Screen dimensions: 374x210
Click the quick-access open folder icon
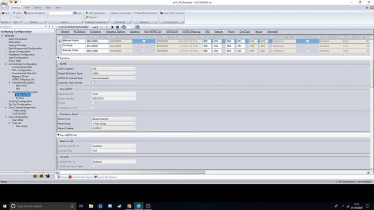[x=11, y=2]
